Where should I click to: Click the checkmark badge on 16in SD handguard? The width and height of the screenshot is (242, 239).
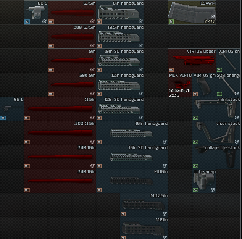pyautogui.click(x=165, y=166)
